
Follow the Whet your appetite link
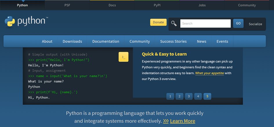[210, 73]
